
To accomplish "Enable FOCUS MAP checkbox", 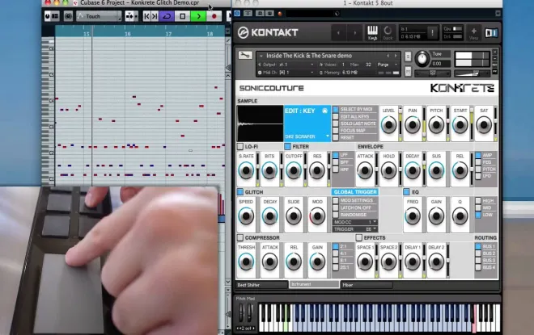I will pos(336,131).
